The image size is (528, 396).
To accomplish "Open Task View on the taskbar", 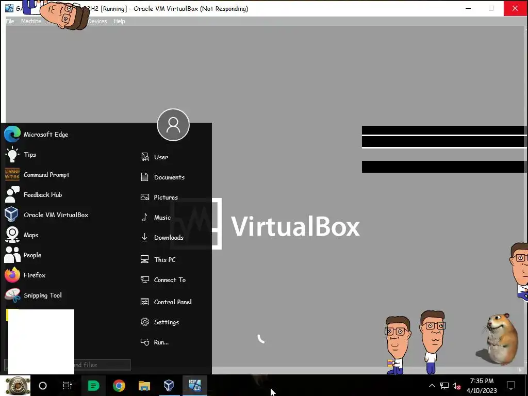I will pyautogui.click(x=68, y=386).
